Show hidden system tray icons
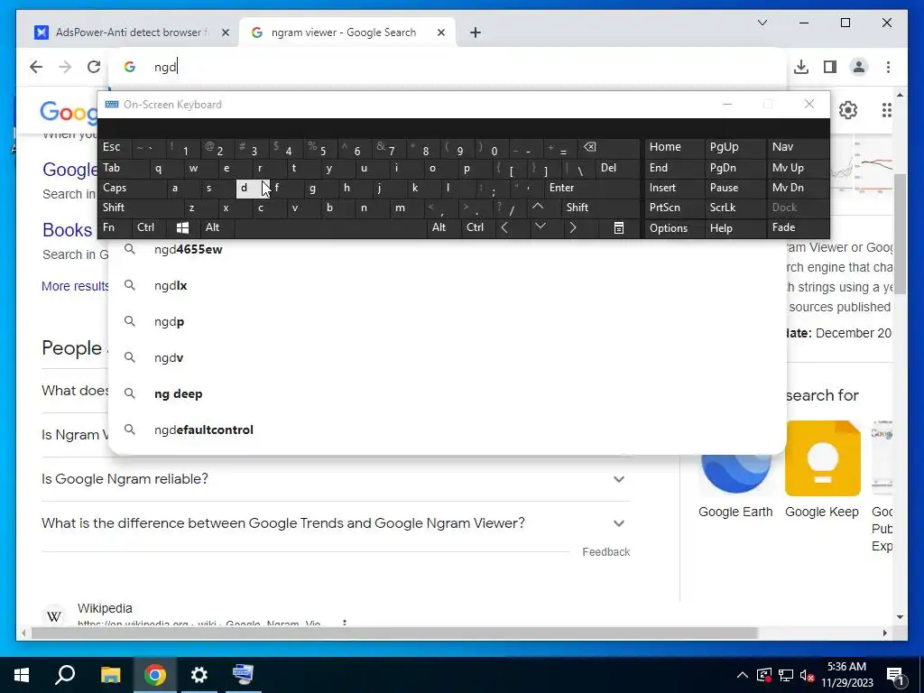Screen dimensions: 924x693 click(x=743, y=675)
